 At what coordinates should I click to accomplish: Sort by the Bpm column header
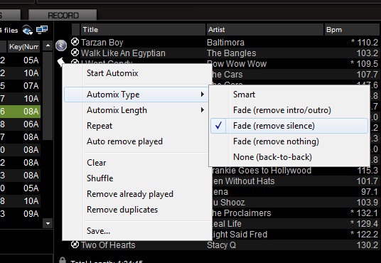(x=353, y=30)
